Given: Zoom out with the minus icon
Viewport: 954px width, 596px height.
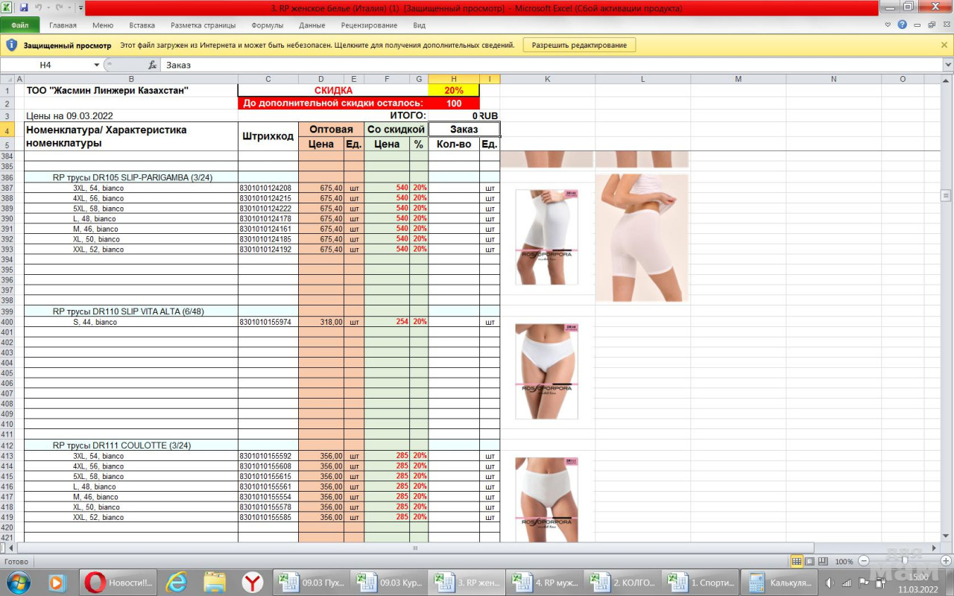Looking at the screenshot, I should pos(864,561).
